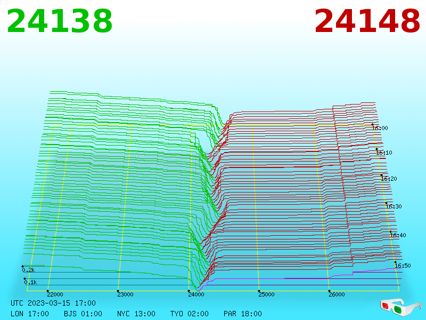Click the NYC 13:00 clock
Screen dimensions: 426x320
[x=136, y=314]
